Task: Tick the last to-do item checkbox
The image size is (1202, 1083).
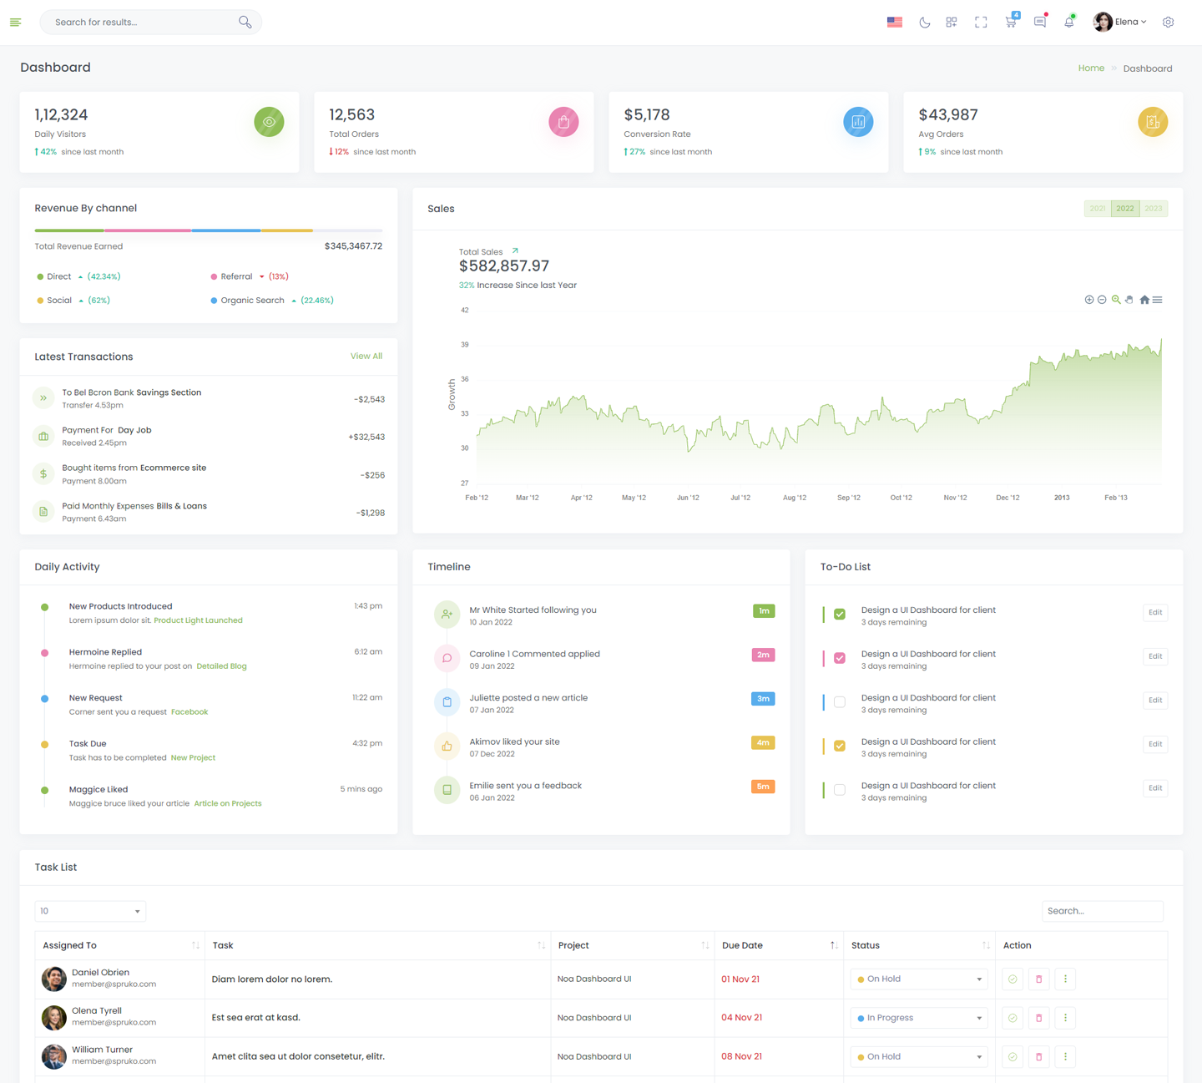Action: (840, 790)
